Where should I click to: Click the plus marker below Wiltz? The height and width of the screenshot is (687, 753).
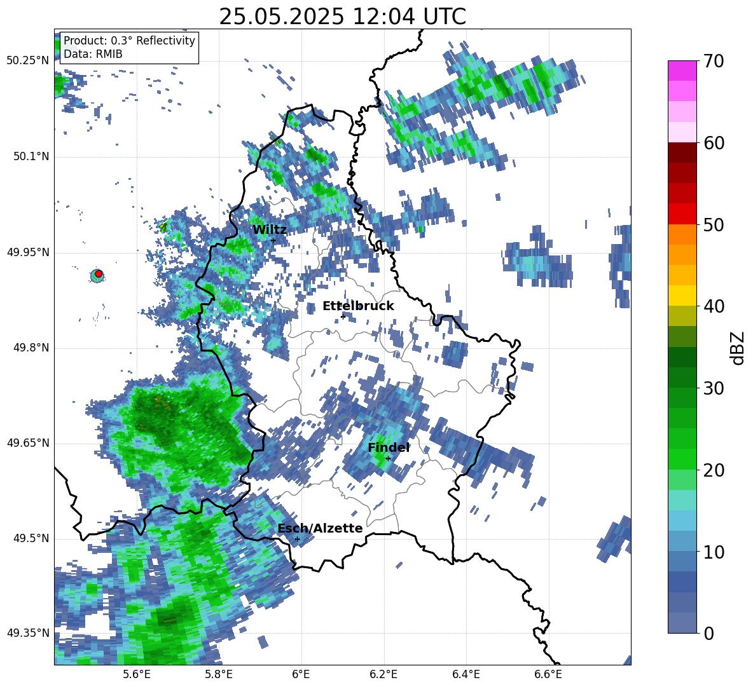(x=273, y=241)
